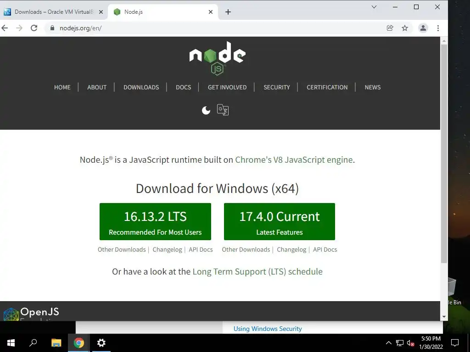Open the language translation icon
This screenshot has height=352, width=470.
pos(223,110)
